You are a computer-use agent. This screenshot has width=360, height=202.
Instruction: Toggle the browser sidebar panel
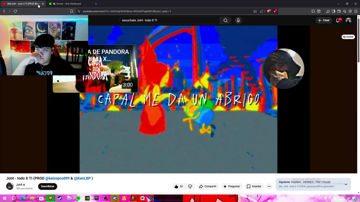333,11
